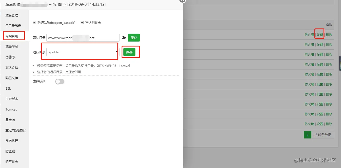Open the 反向代理 tab
Viewport: 341px width, 168px height.
click(x=12, y=141)
